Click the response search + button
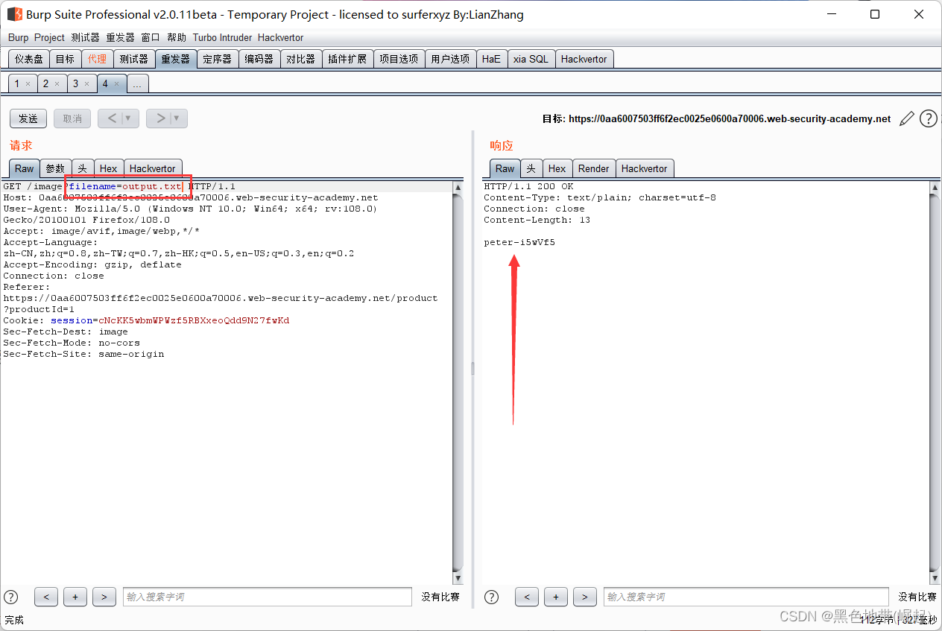 coord(556,597)
